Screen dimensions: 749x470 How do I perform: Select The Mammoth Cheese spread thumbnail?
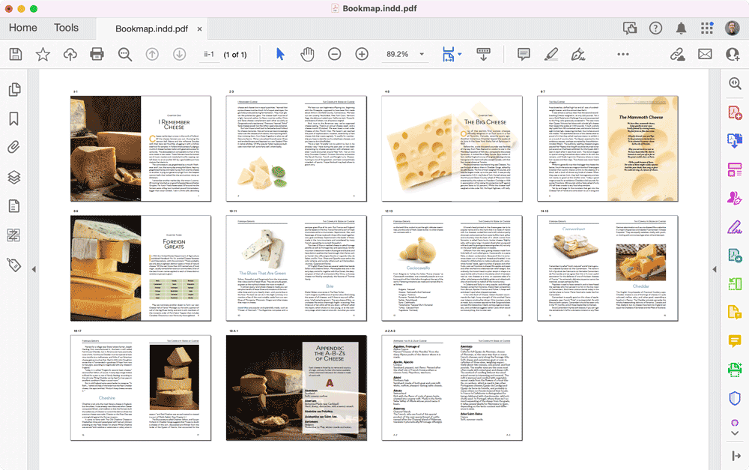[607, 148]
